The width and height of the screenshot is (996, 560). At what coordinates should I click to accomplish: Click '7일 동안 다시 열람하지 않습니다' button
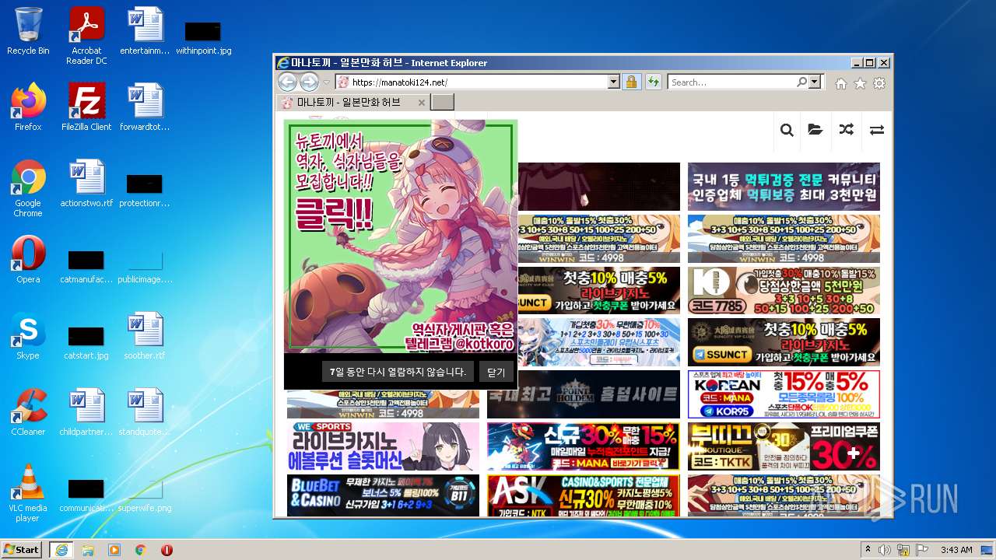tap(398, 372)
